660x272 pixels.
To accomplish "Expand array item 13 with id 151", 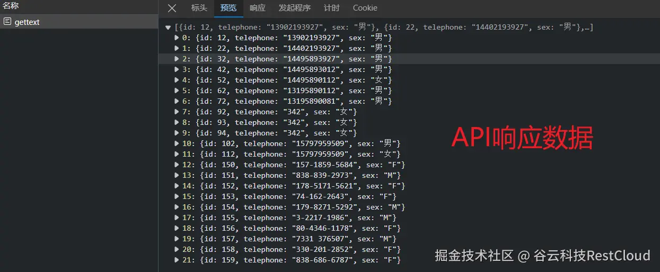I will (x=177, y=175).
